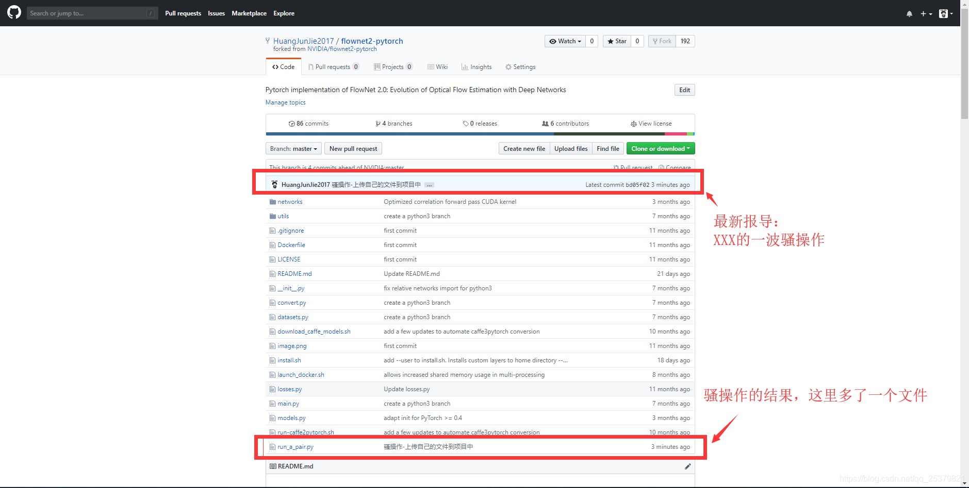Open the convert.py file
The image size is (969, 488).
[292, 303]
